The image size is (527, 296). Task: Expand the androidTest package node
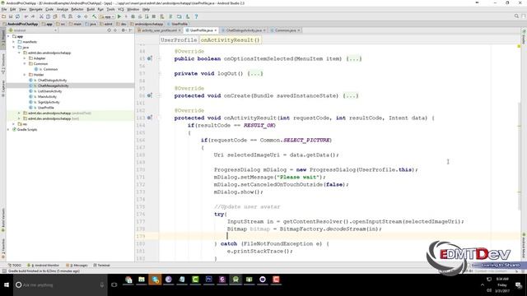(19, 113)
